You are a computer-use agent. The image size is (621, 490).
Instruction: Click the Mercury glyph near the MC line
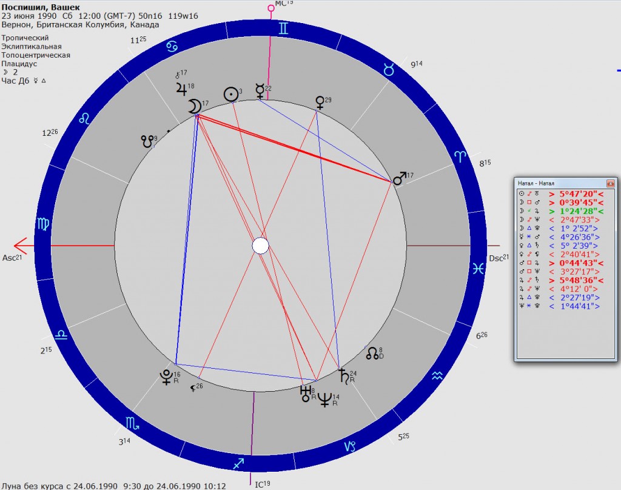(260, 91)
